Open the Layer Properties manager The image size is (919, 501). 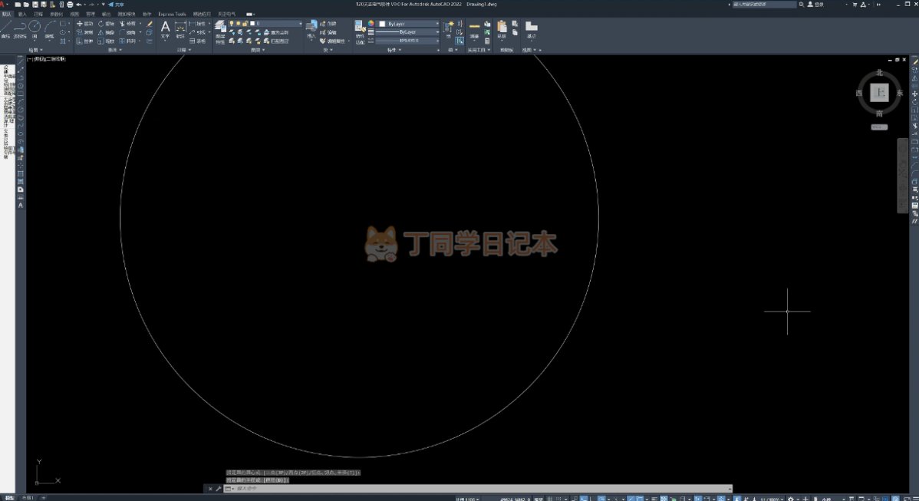220,31
